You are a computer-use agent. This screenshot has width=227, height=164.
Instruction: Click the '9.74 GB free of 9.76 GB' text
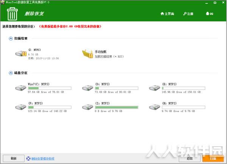(x=178, y=111)
